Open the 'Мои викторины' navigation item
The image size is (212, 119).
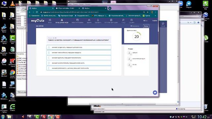click(x=78, y=21)
